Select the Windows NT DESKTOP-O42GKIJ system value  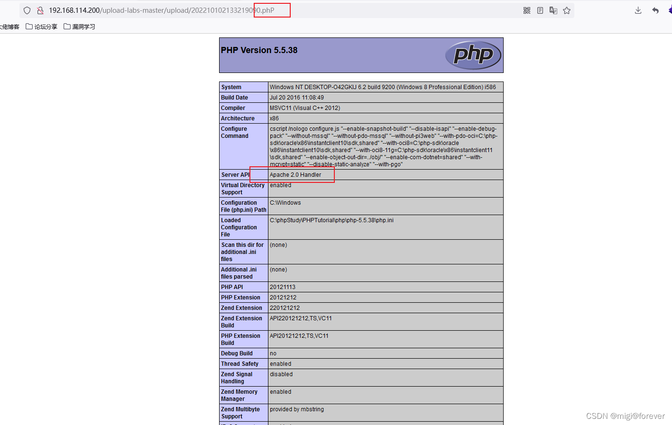pos(383,87)
